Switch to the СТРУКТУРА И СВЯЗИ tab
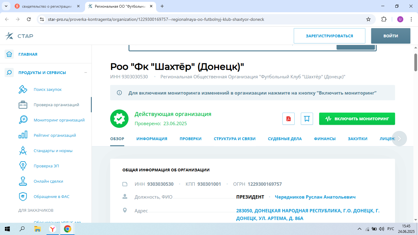This screenshot has width=418, height=235. point(235,139)
